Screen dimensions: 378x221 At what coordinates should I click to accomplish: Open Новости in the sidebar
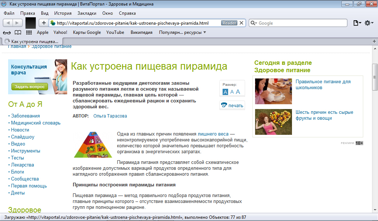coord(20,130)
